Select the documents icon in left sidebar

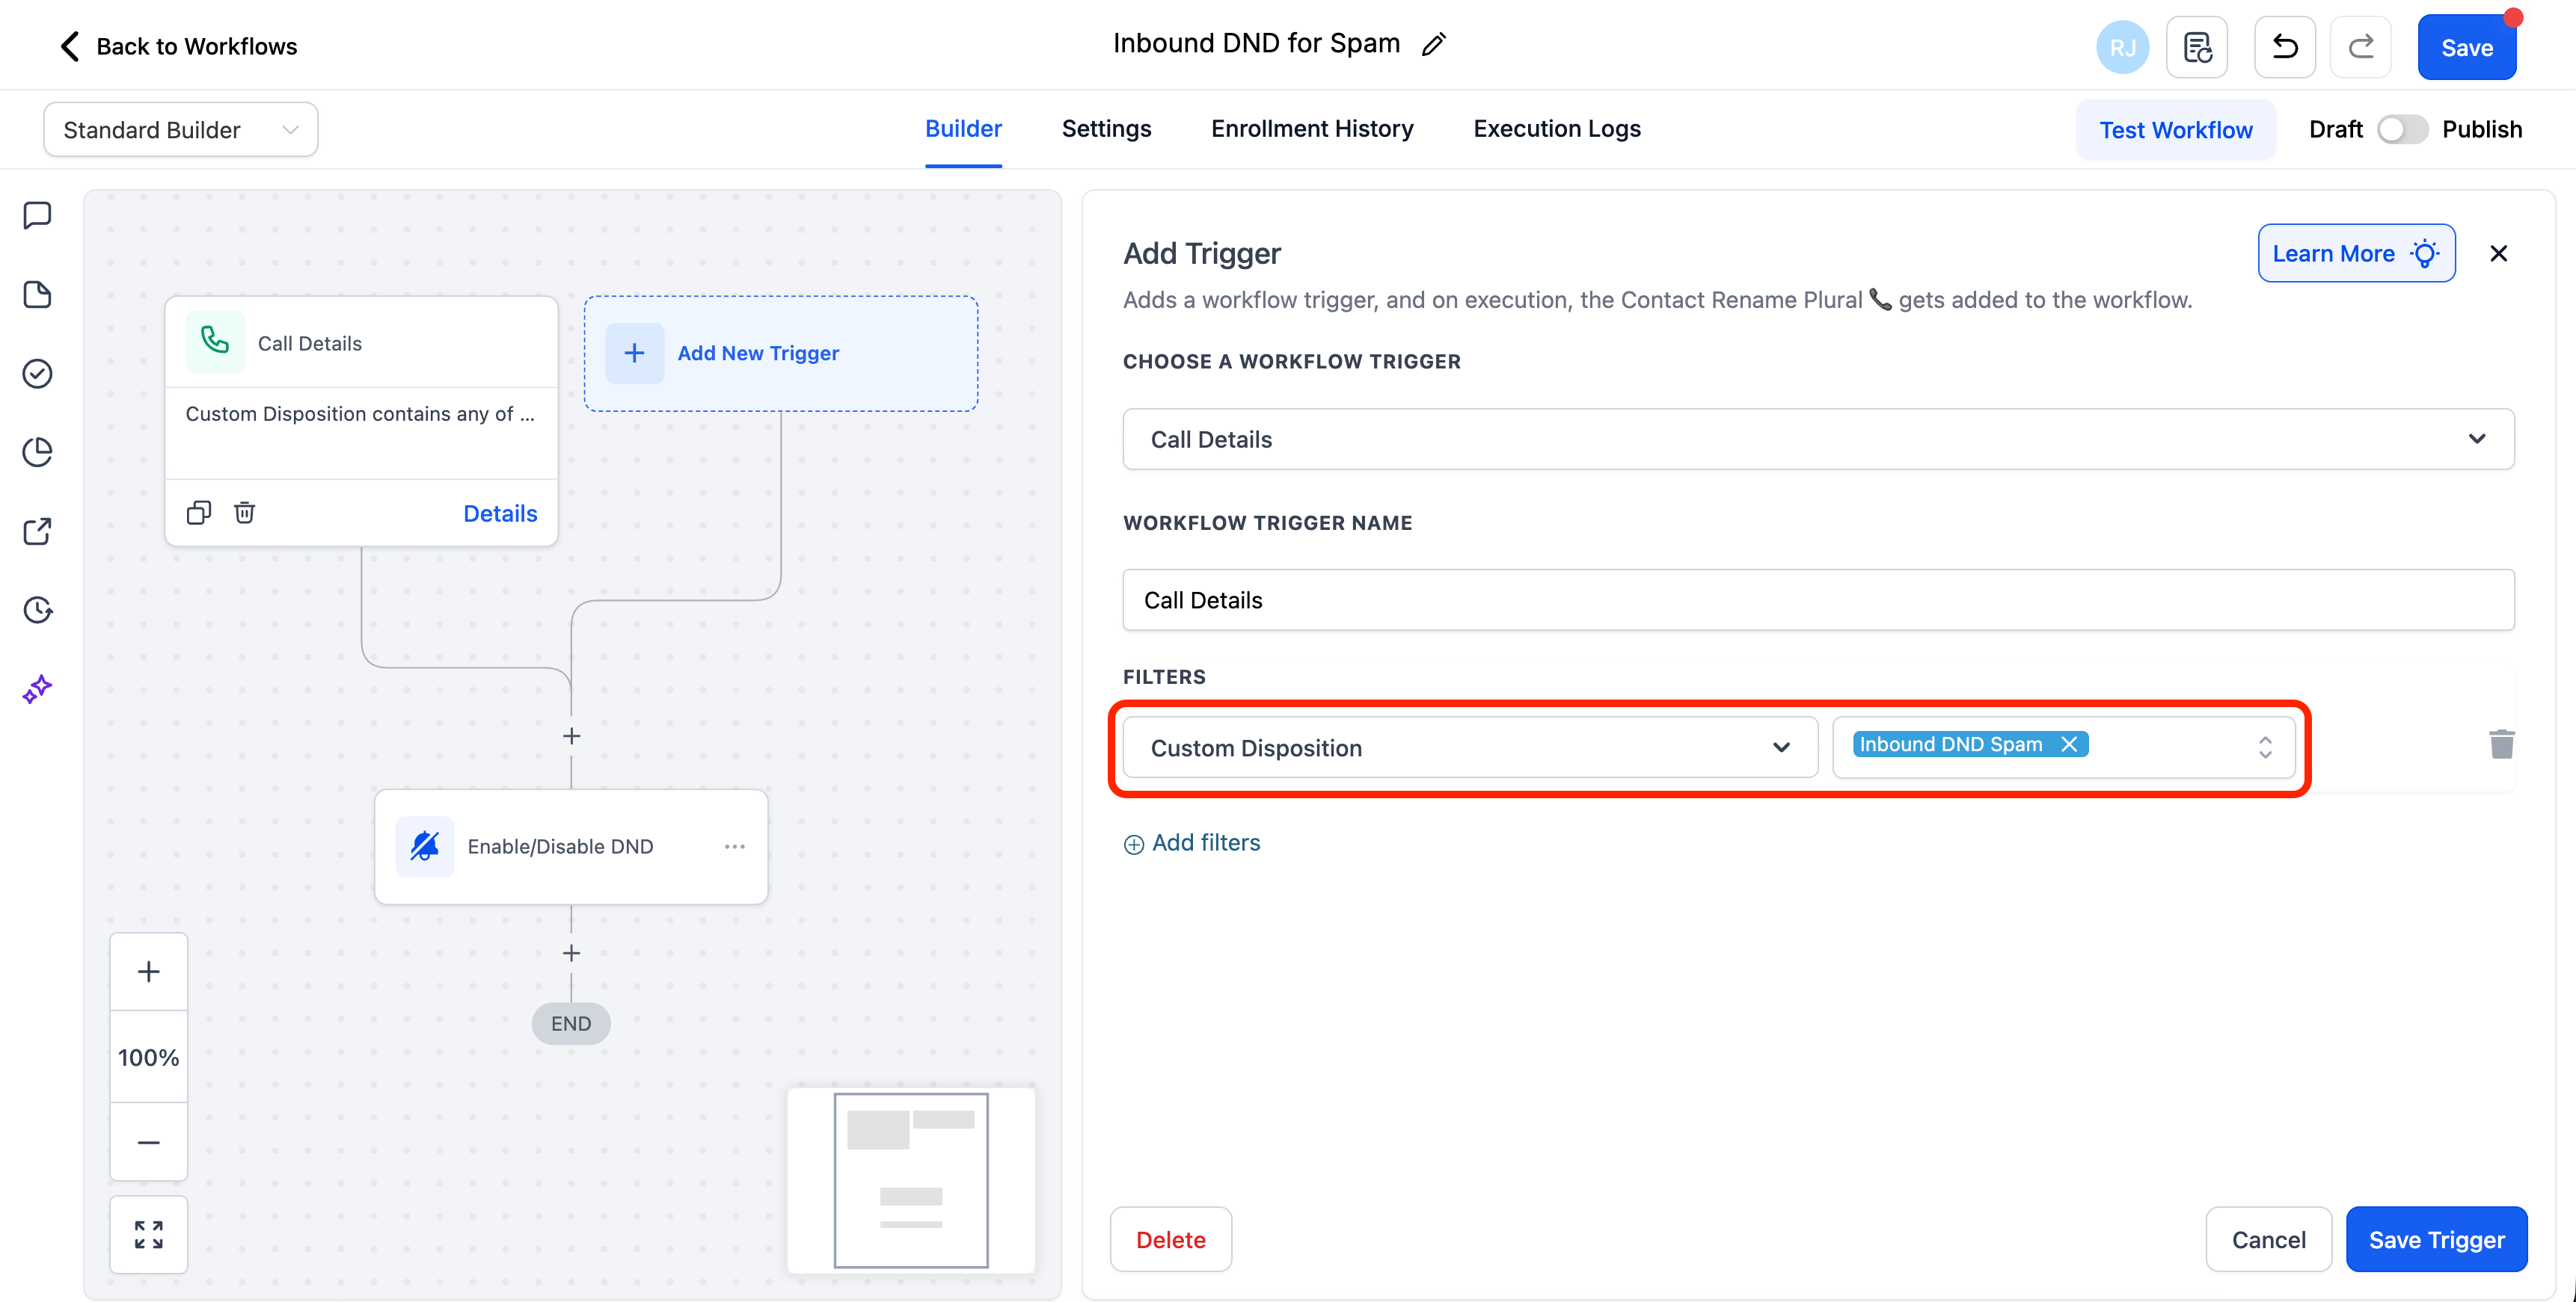coord(37,294)
